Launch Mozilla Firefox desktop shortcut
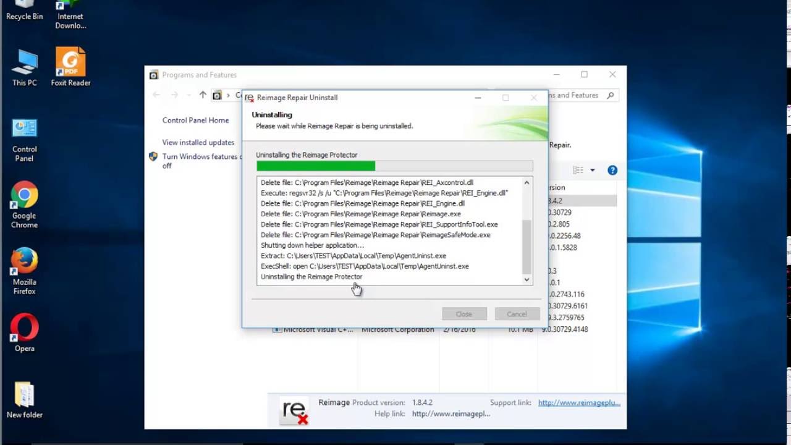Viewport: 791px width, 445px height. pyautogui.click(x=24, y=272)
